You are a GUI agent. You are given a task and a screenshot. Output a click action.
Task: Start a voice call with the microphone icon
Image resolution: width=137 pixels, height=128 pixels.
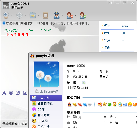tap(19, 15)
